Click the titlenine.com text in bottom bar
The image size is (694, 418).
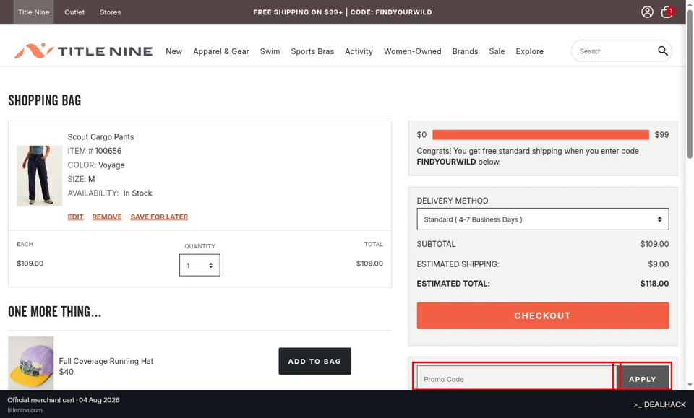25,410
